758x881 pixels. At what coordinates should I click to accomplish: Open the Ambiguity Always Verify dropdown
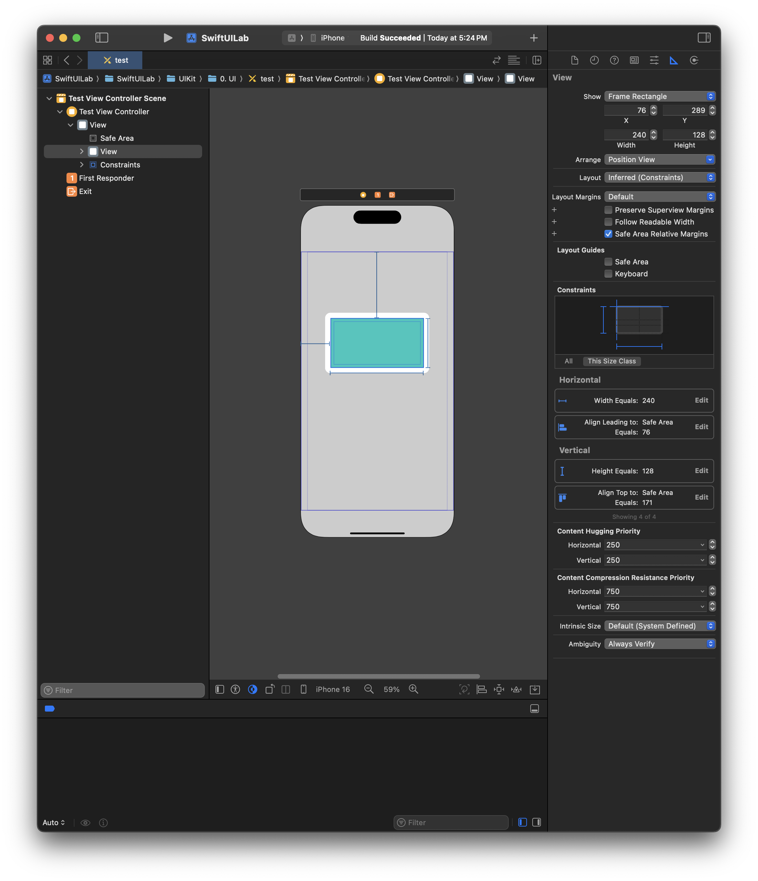pos(660,644)
